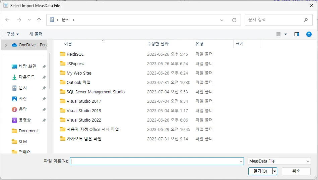
Task: Click the 2023-07-31 오전 10:30 date cell
Action: [169, 82]
